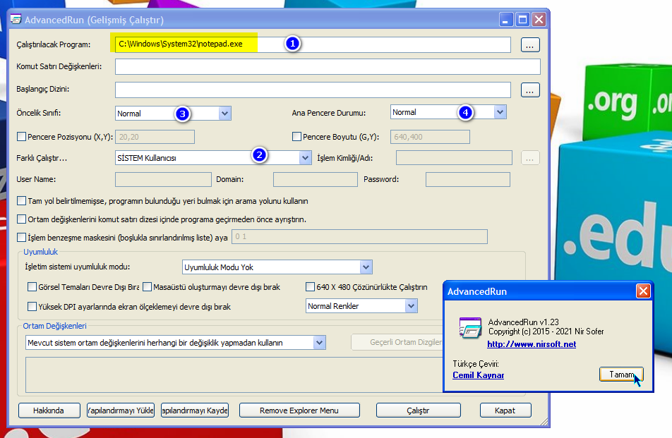The height and width of the screenshot is (438, 672).
Task: Click environment variables text area
Action: click(234, 375)
